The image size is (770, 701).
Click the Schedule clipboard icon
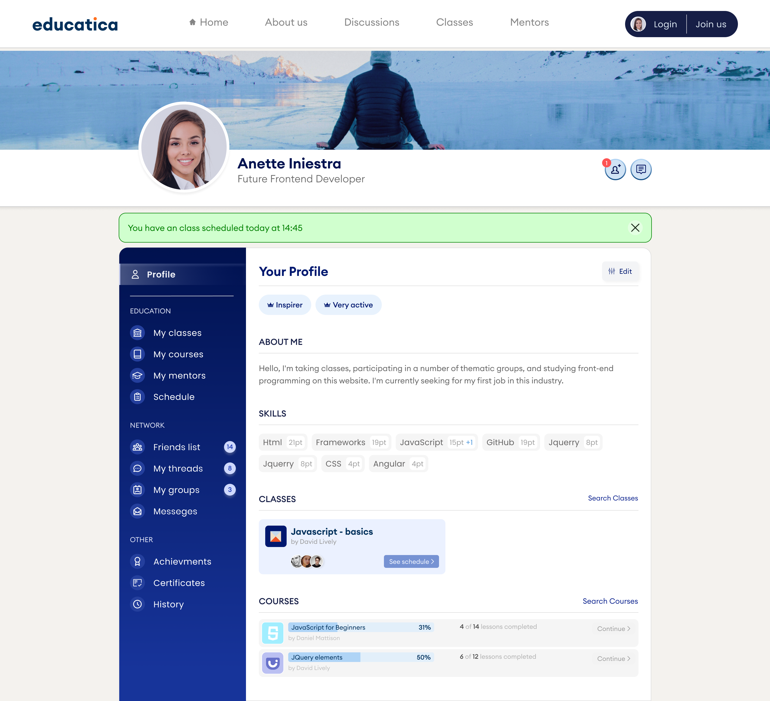point(137,397)
